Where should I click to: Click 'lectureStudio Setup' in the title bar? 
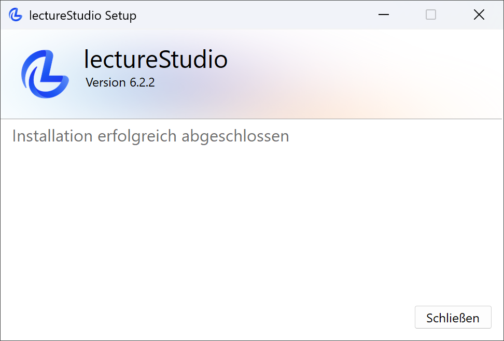(x=83, y=15)
